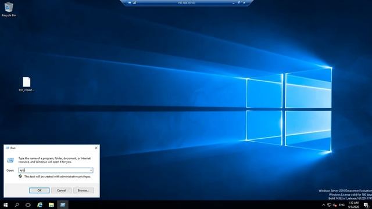
Task: Select the Run app taskbar button
Action: [63, 205]
